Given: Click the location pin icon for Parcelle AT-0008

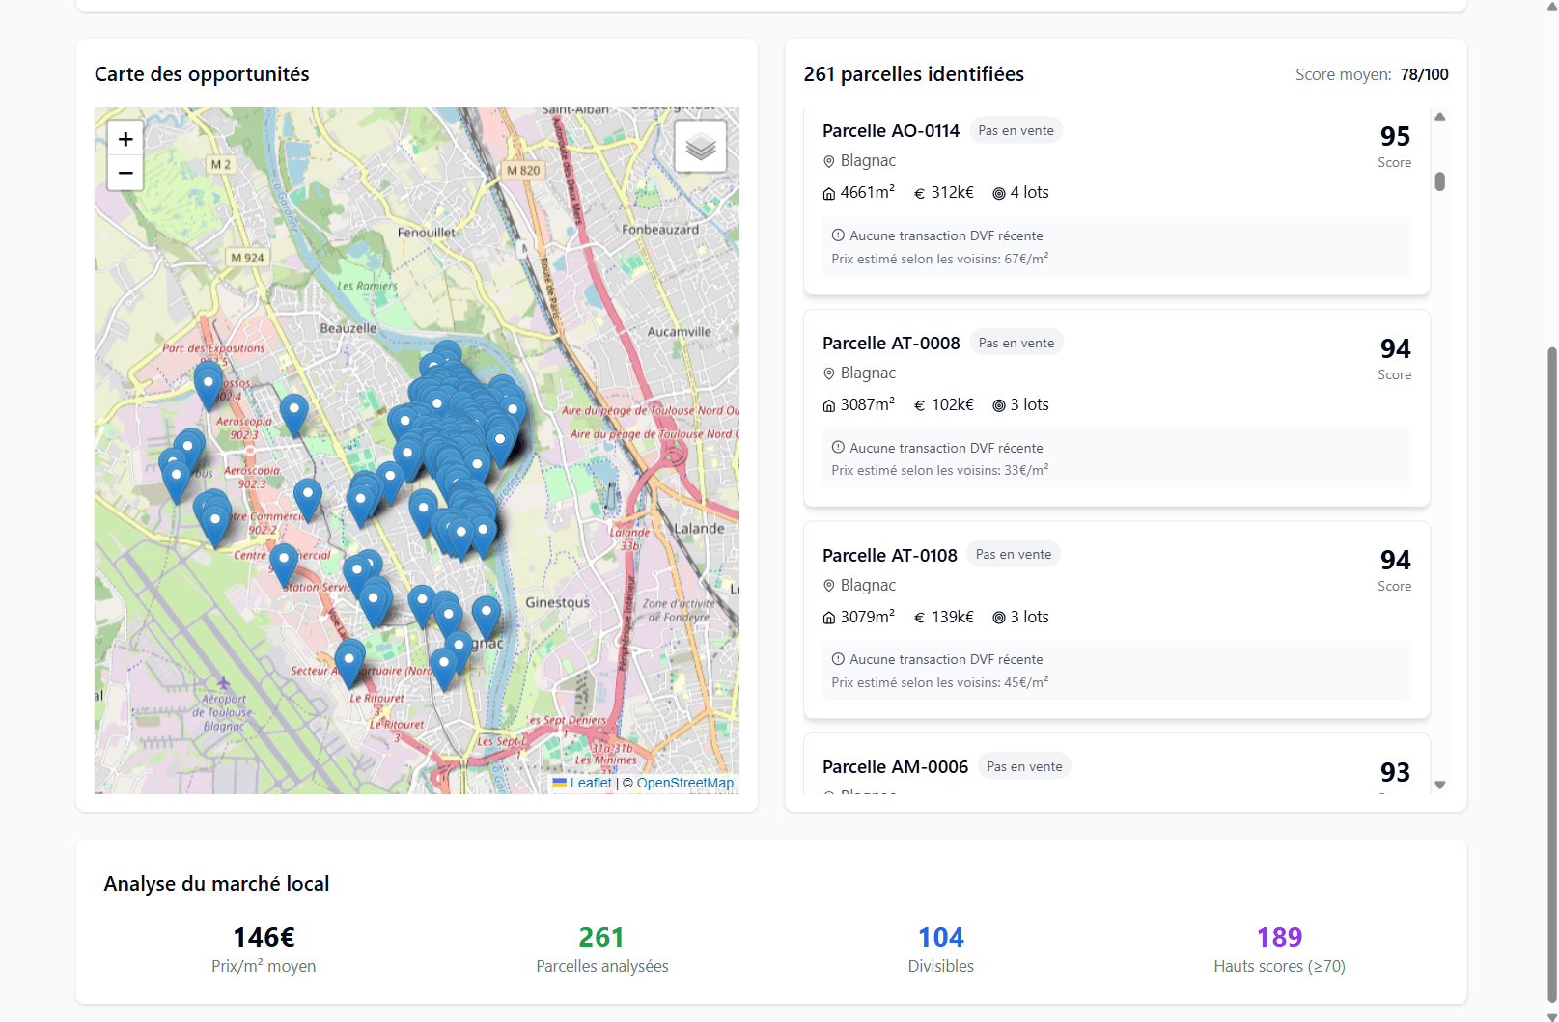Looking at the screenshot, I should [x=828, y=373].
